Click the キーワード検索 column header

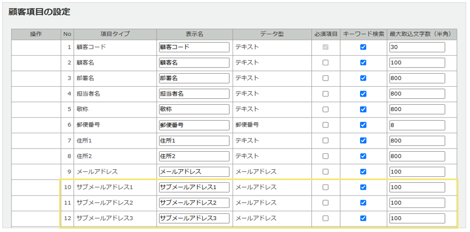[x=363, y=34]
